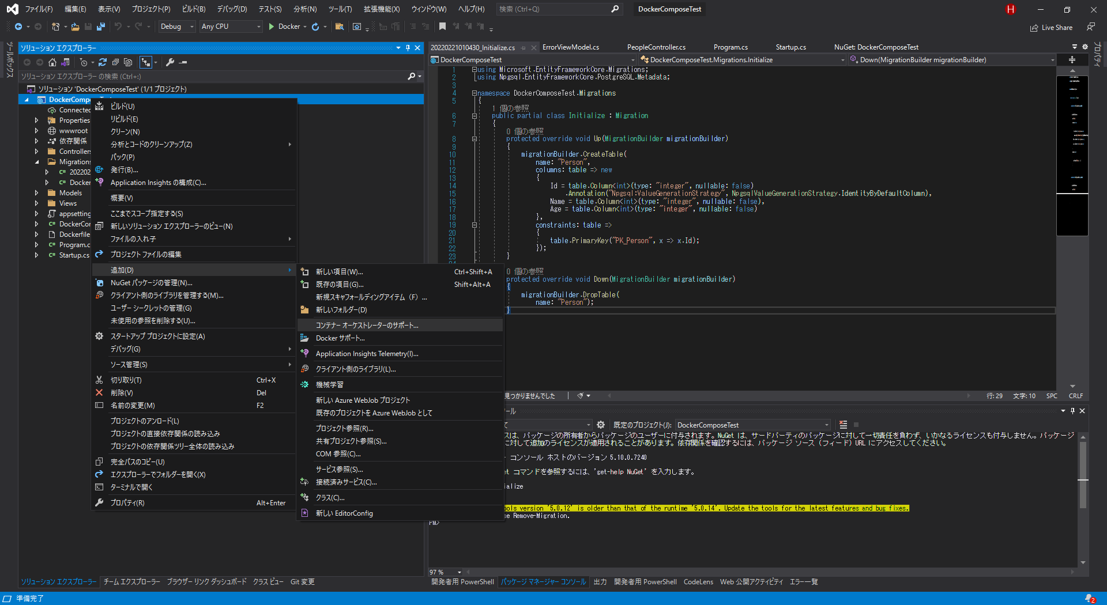Refresh the Solution Explorer
Image resolution: width=1107 pixels, height=605 pixels.
103,62
